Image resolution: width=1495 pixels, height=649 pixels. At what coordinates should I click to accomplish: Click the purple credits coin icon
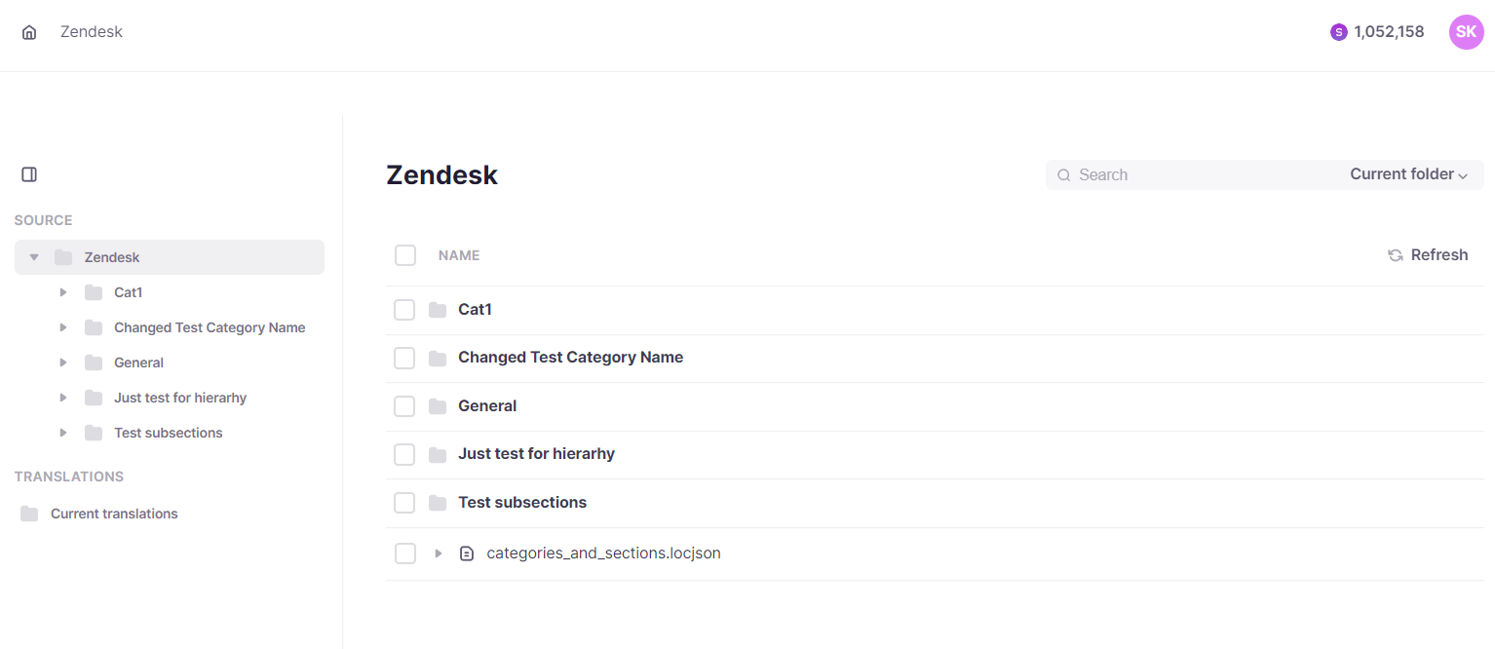[1338, 32]
